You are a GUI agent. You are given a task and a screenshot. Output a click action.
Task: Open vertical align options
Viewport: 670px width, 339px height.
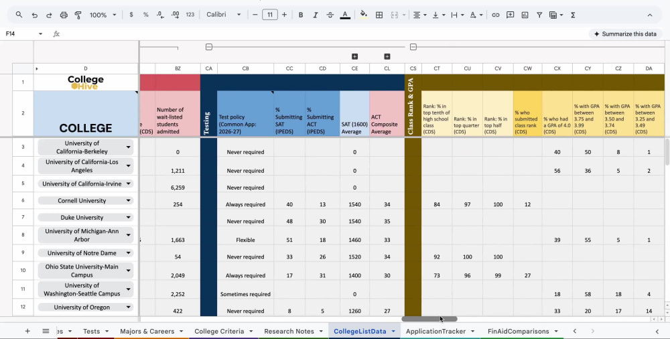(x=438, y=15)
